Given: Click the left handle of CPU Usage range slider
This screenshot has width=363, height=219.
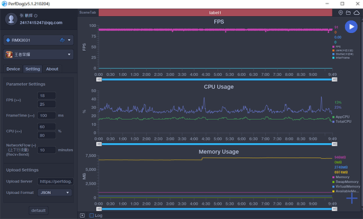Looking at the screenshot, I should (99, 144).
